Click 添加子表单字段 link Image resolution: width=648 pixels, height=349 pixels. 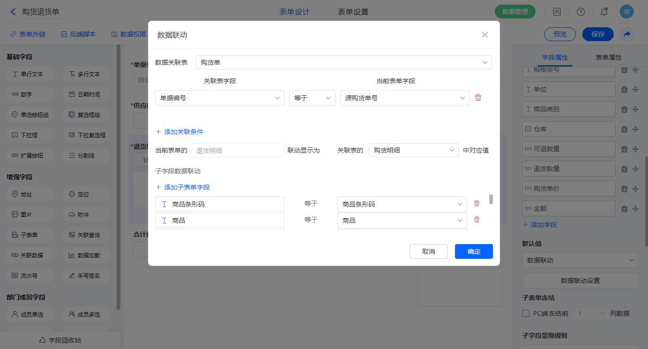click(183, 187)
